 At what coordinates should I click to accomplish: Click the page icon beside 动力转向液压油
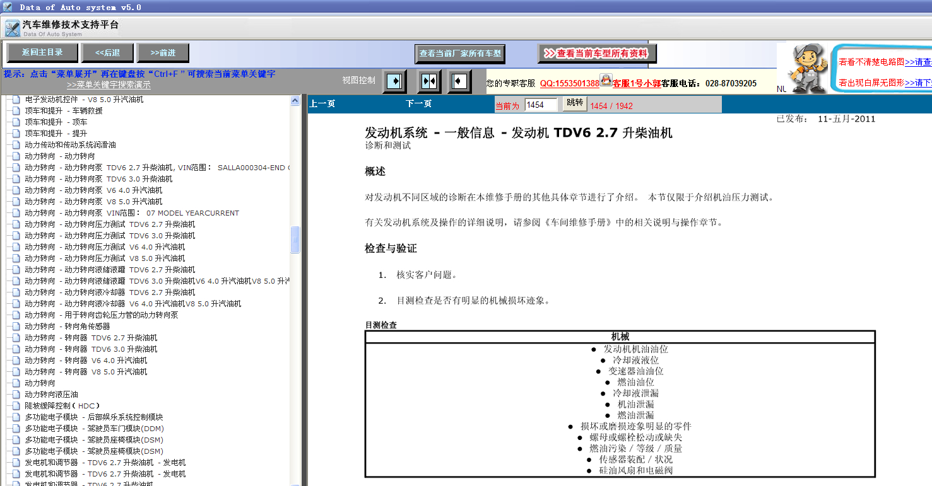(x=16, y=395)
